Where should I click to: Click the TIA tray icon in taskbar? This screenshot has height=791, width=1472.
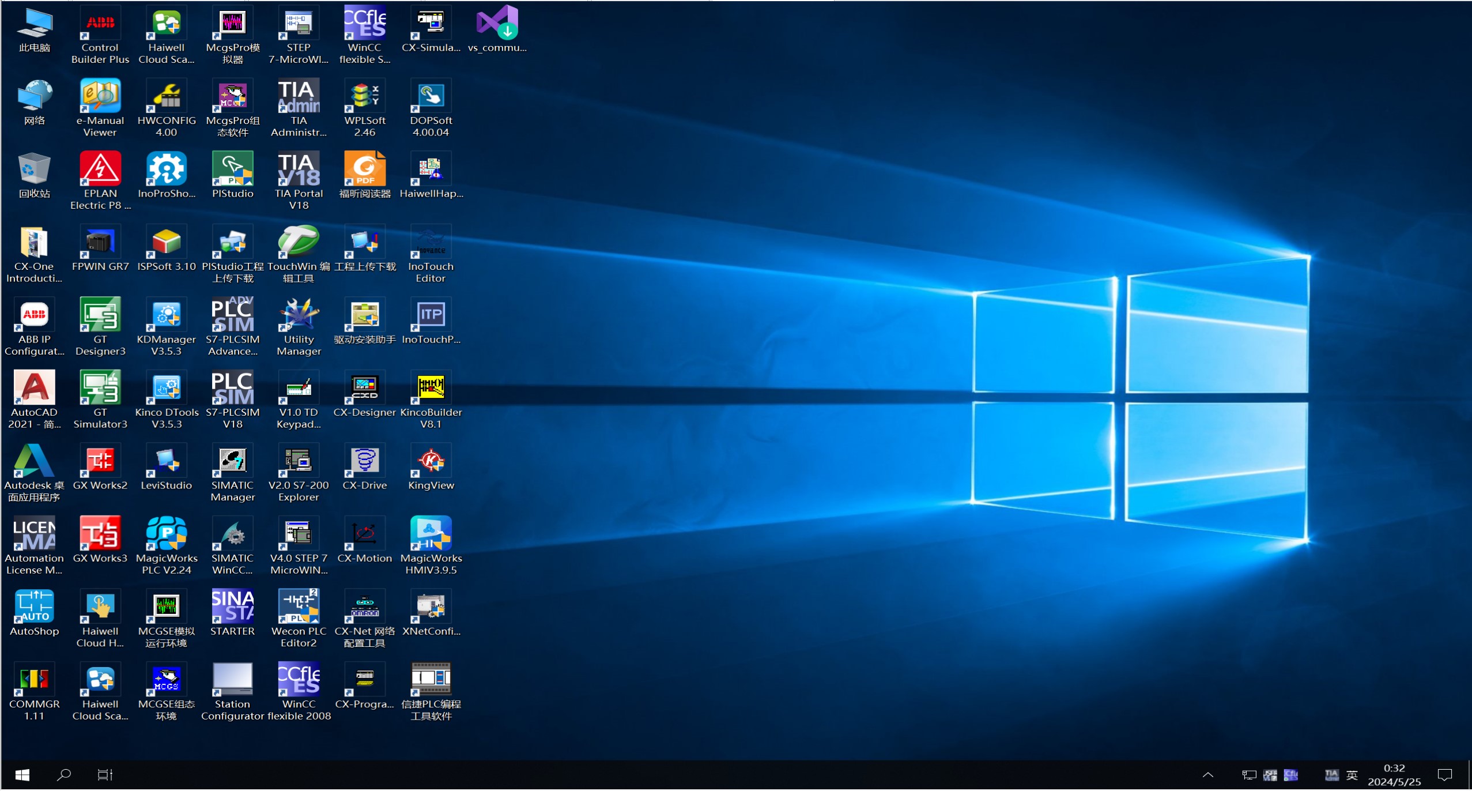click(1331, 775)
